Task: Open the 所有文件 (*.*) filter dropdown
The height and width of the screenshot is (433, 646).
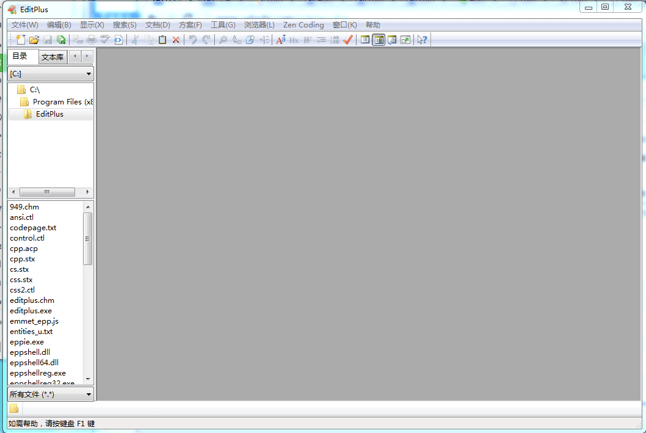Action: 51,395
